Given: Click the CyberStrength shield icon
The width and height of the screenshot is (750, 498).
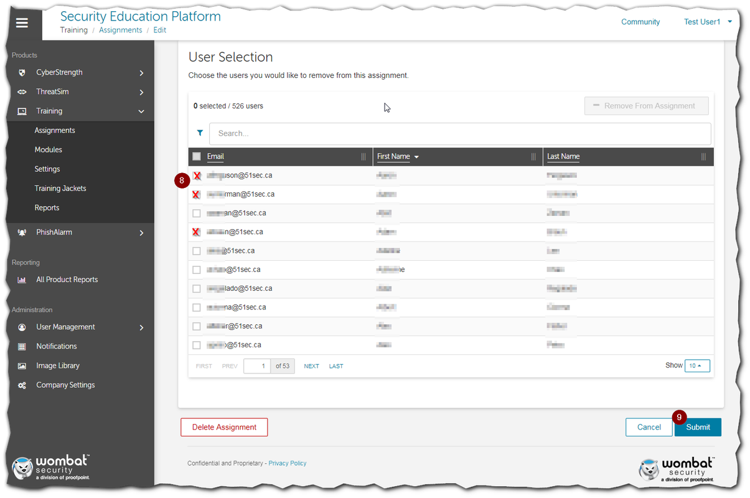Looking at the screenshot, I should (x=22, y=73).
